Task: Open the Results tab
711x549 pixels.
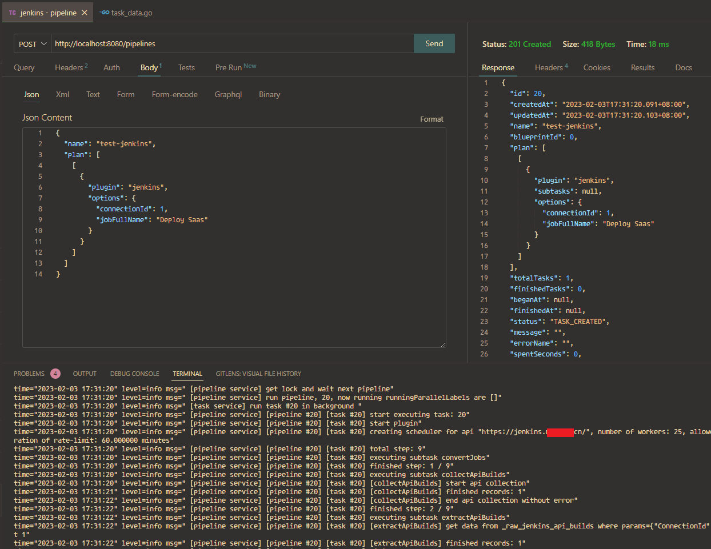Action: pos(642,67)
